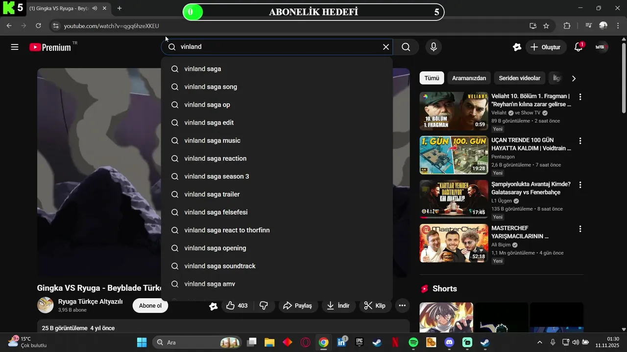Choose the suggestion 'vinland saga amv'
Image resolution: width=627 pixels, height=352 pixels.
click(x=277, y=284)
